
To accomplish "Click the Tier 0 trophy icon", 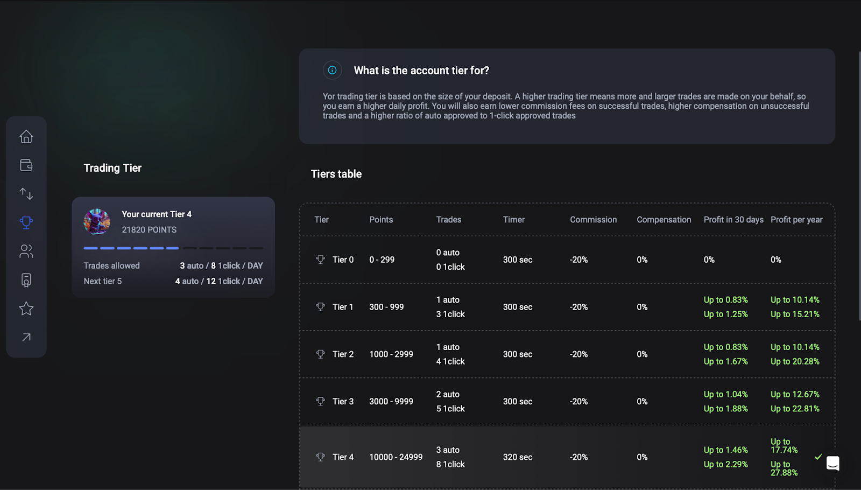I will [321, 260].
